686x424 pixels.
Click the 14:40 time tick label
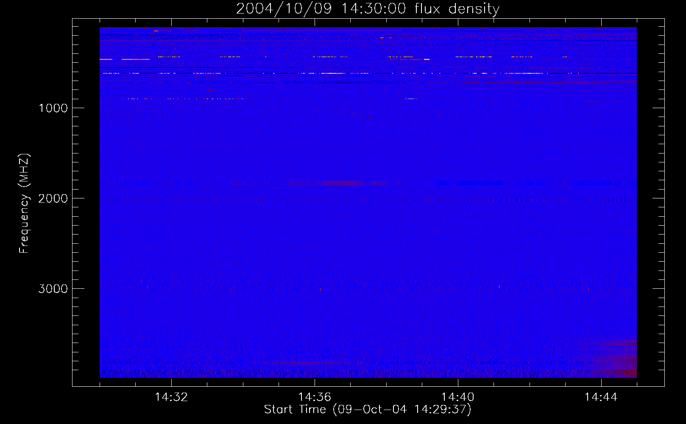tap(458, 397)
